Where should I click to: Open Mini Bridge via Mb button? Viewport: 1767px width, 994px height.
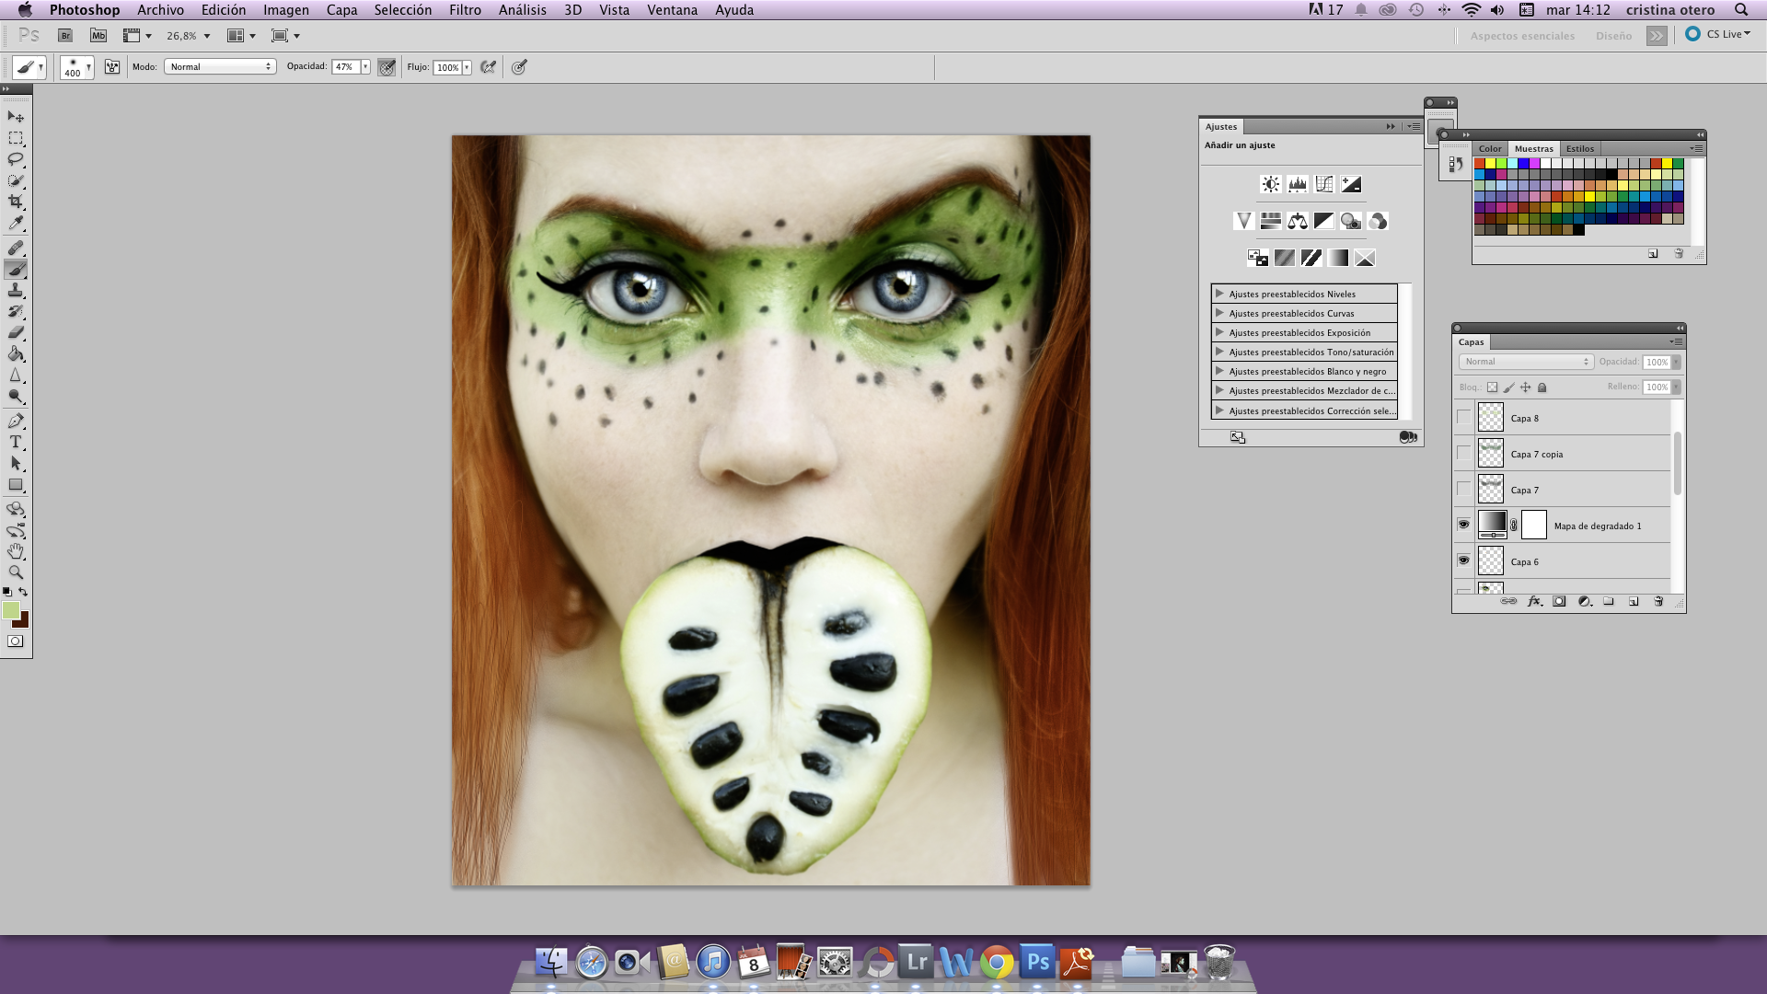click(98, 36)
